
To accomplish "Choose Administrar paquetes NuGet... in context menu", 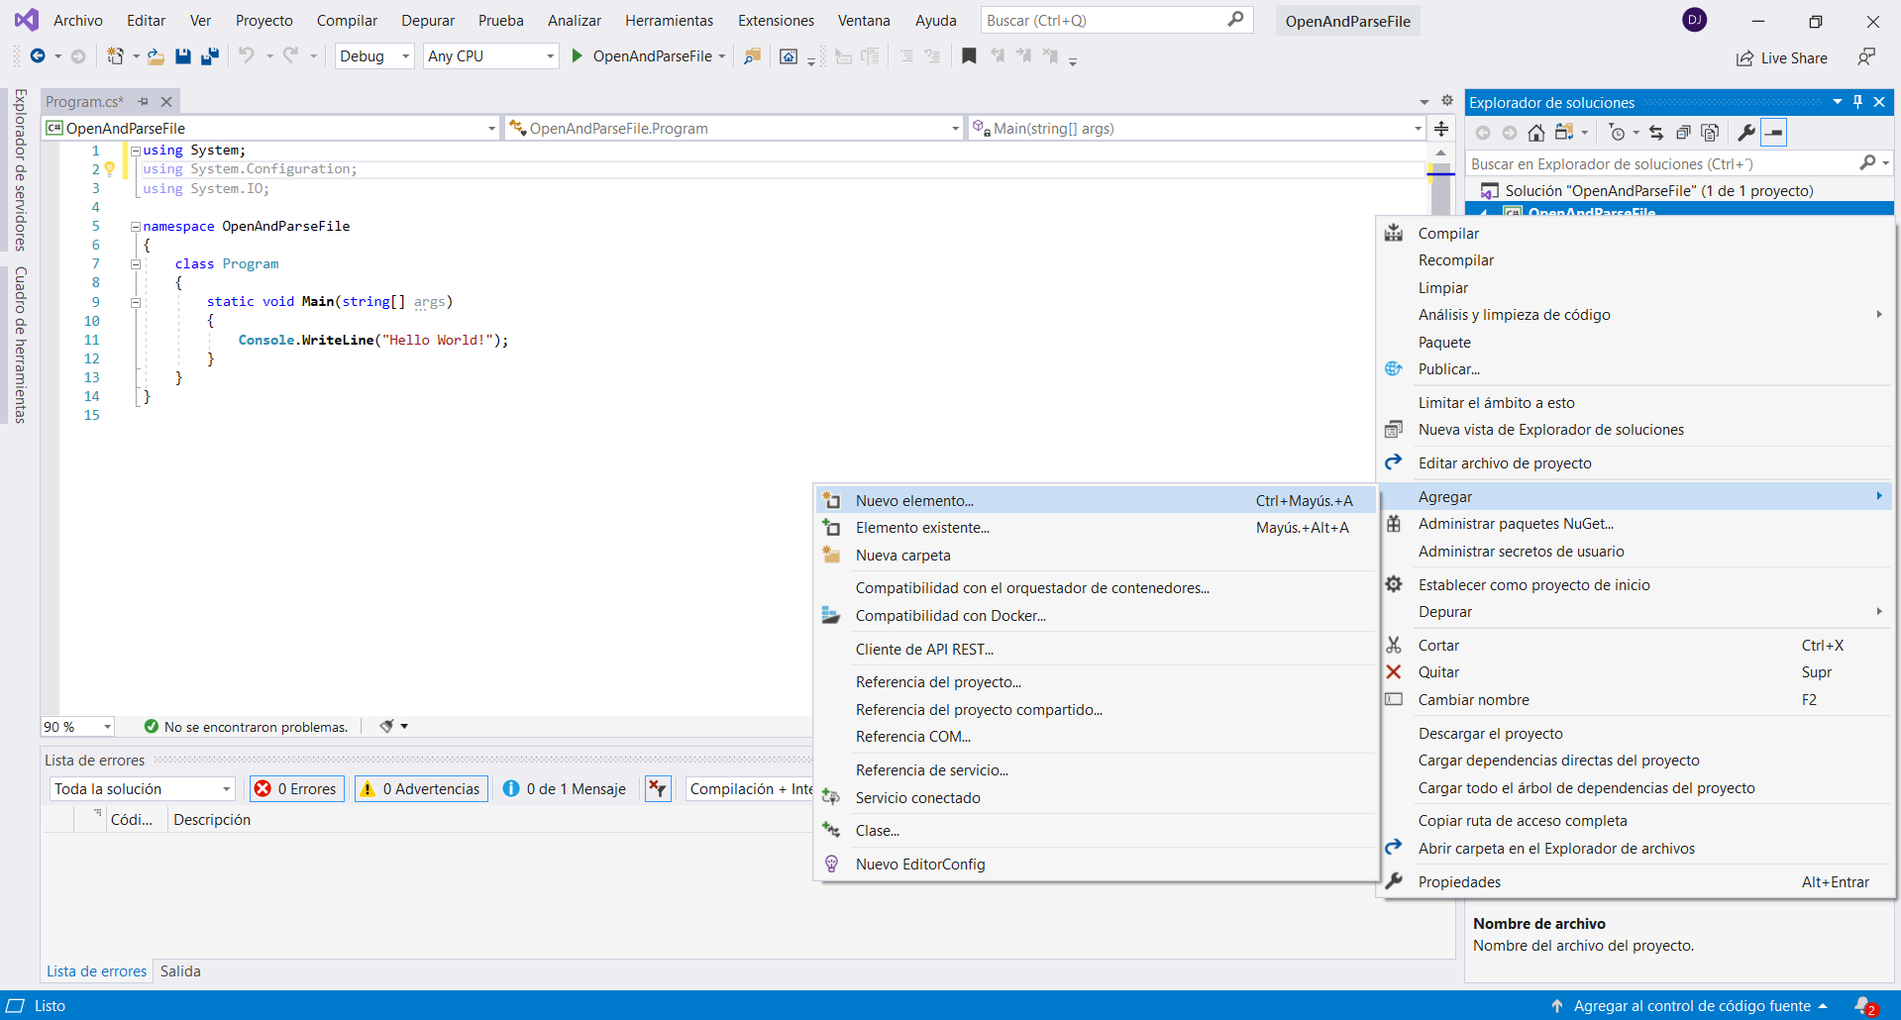I will tap(1516, 524).
